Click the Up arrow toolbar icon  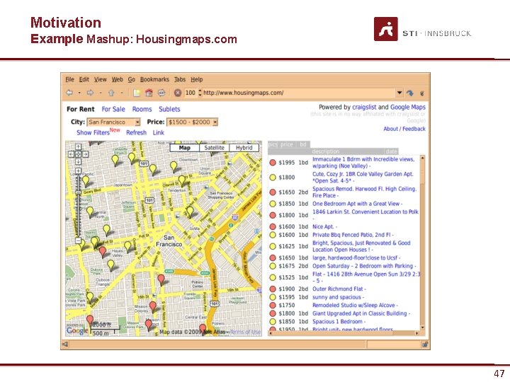pyautogui.click(x=111, y=93)
